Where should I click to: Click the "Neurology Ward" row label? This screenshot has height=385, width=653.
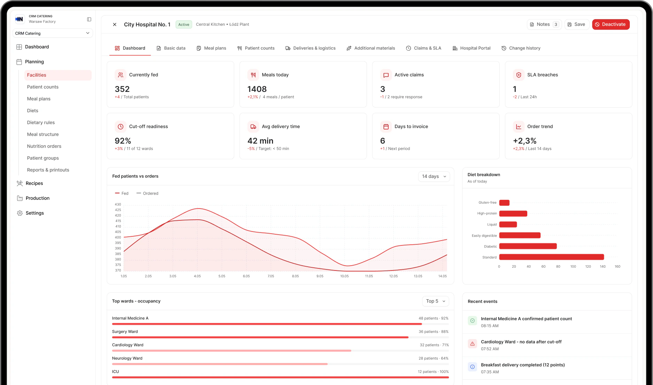(x=127, y=359)
